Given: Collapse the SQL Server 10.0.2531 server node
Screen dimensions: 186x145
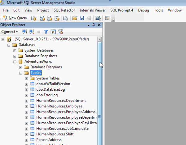Looking at the screenshot, I should pos(3,39).
